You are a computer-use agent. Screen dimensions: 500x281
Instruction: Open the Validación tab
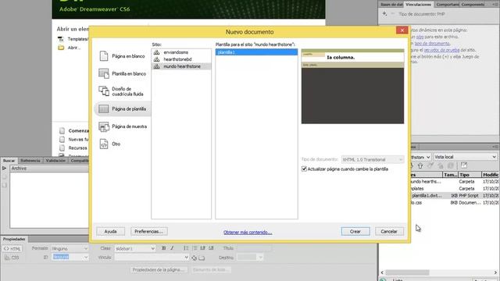click(55, 161)
